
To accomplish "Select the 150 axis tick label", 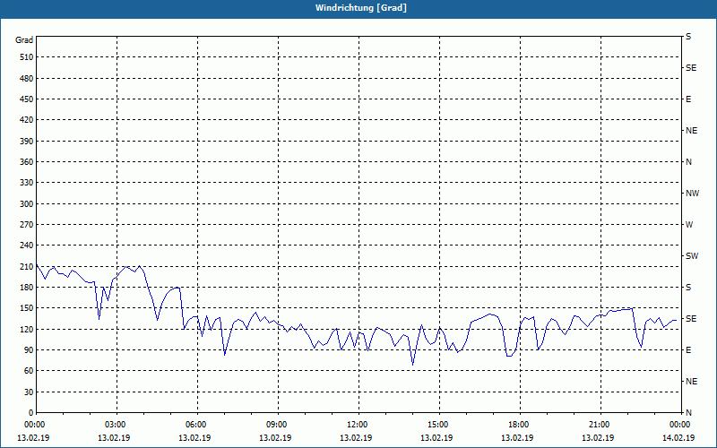I will tap(27, 308).
